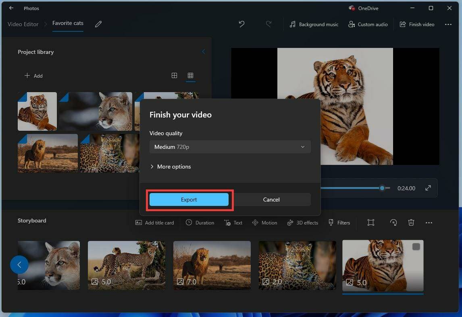Image resolution: width=462 pixels, height=317 pixels.
Task: Open the Duration setting for the clip
Action: [x=200, y=222]
